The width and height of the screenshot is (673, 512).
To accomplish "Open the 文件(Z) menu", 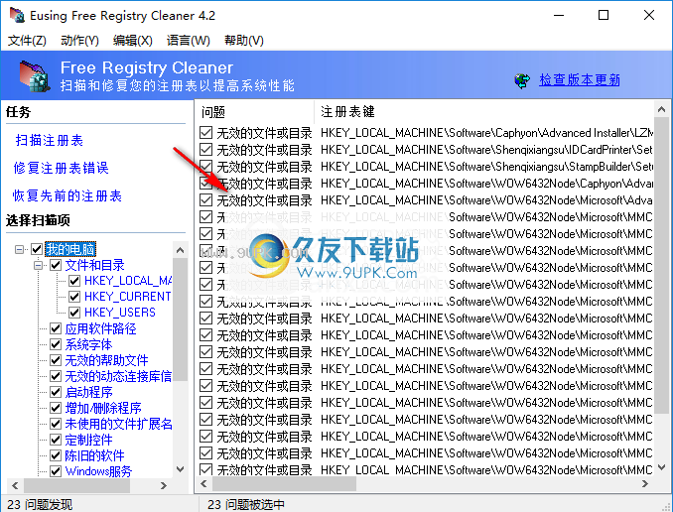I will 27,41.
